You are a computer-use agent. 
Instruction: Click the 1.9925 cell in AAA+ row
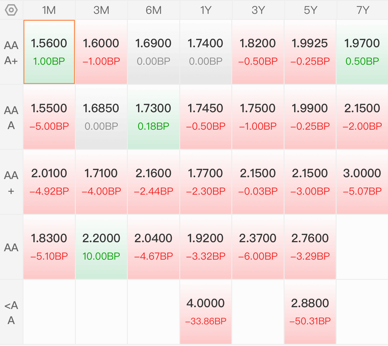click(x=310, y=52)
